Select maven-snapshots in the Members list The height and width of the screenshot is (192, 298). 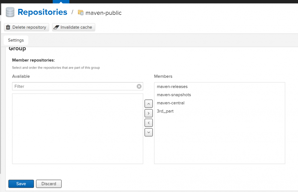click(174, 95)
